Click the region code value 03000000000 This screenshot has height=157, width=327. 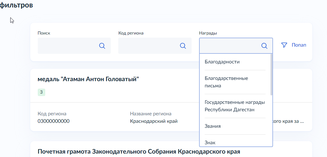[54, 121]
